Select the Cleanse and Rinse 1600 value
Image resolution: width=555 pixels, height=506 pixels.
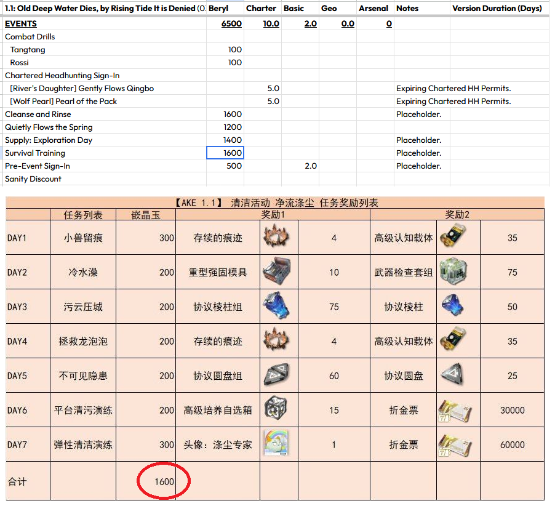(x=225, y=114)
